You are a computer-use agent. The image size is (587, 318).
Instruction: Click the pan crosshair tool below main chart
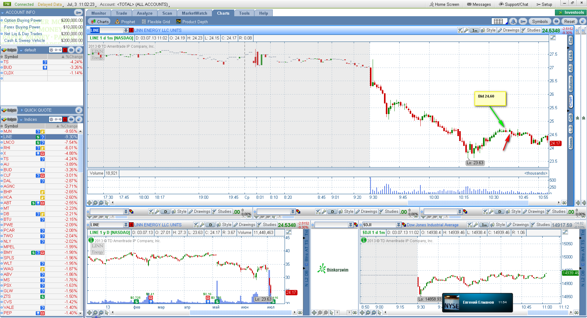point(89,203)
